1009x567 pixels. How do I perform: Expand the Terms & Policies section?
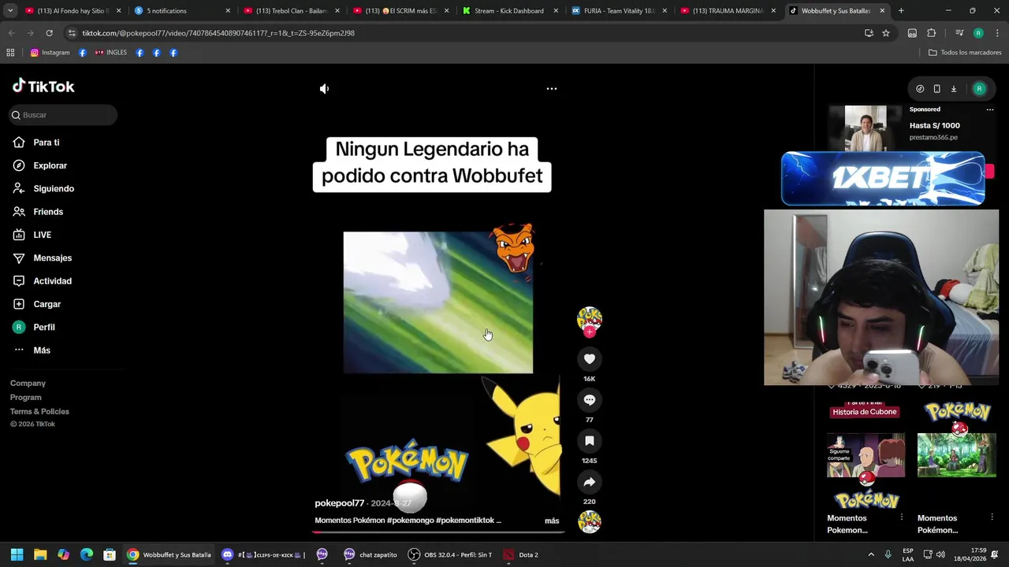click(39, 412)
